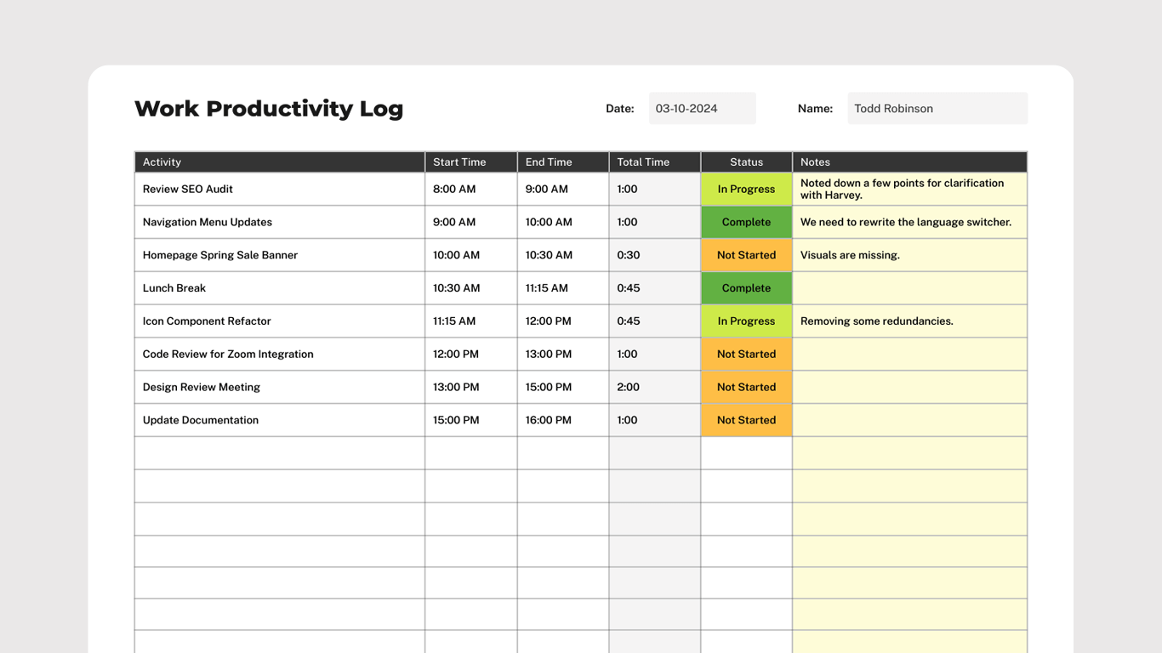This screenshot has height=653, width=1162.
Task: Select the Not Started status for Update Documentation
Action: 746,419
